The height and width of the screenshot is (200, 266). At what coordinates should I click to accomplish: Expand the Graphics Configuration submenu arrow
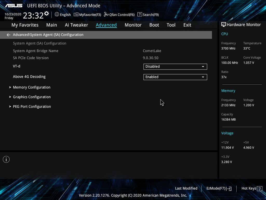pyautogui.click(x=10, y=97)
